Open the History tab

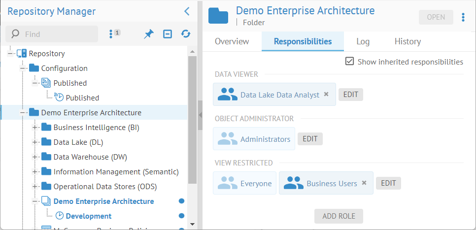tap(408, 41)
